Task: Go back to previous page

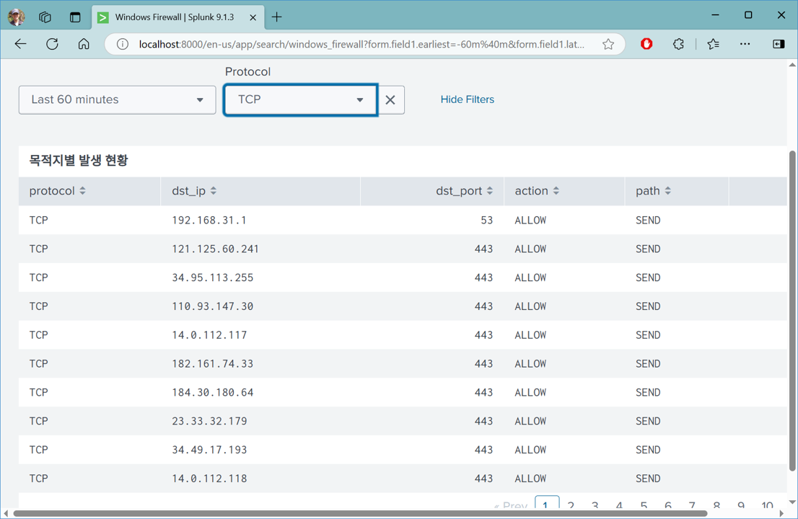Action: click(x=20, y=44)
